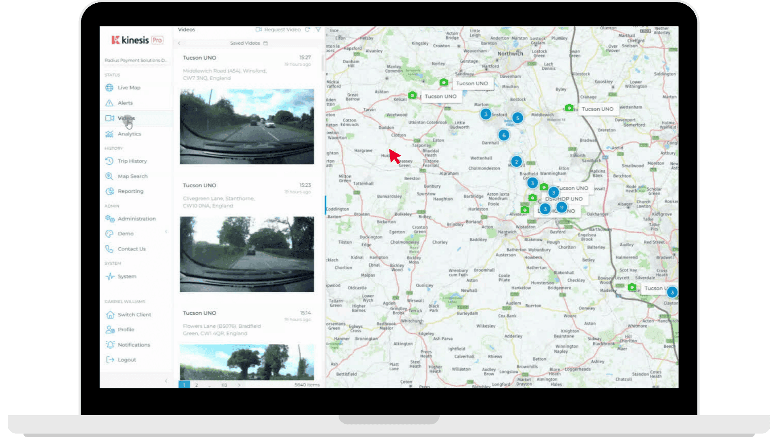778x437 pixels.
Task: Open the video filter funnel icon
Action: pyautogui.click(x=318, y=30)
